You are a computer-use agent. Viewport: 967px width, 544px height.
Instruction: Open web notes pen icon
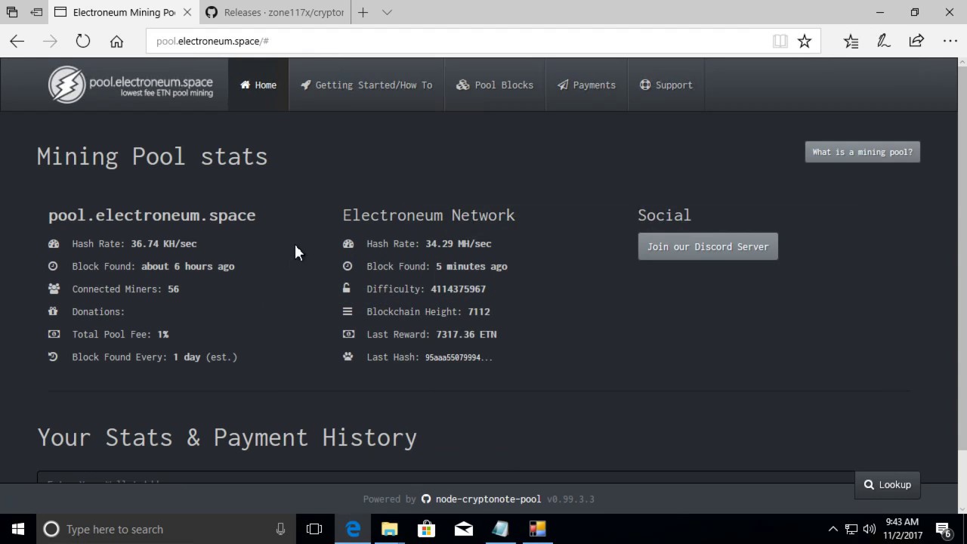pos(884,41)
